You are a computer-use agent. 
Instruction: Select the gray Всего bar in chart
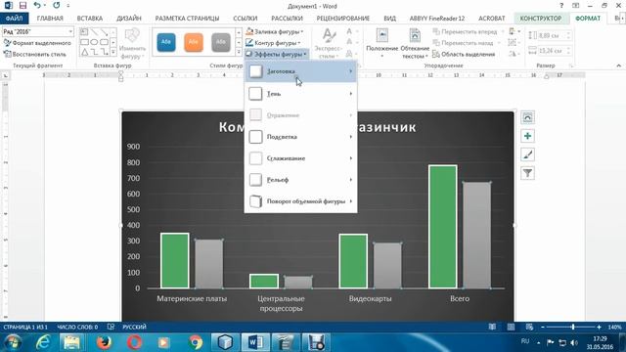(476, 235)
